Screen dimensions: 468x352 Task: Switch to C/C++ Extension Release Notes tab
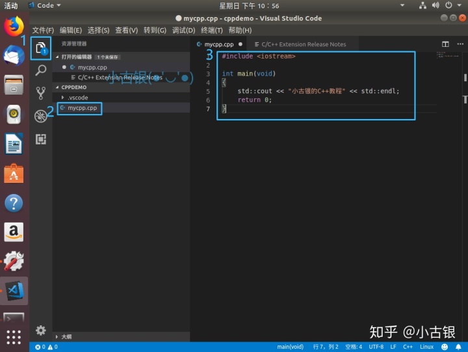(304, 44)
